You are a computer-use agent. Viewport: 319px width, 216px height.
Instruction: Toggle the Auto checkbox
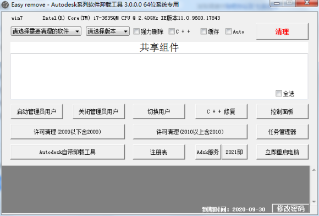228,31
